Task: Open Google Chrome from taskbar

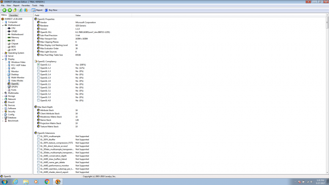Action: pyautogui.click(x=47, y=182)
